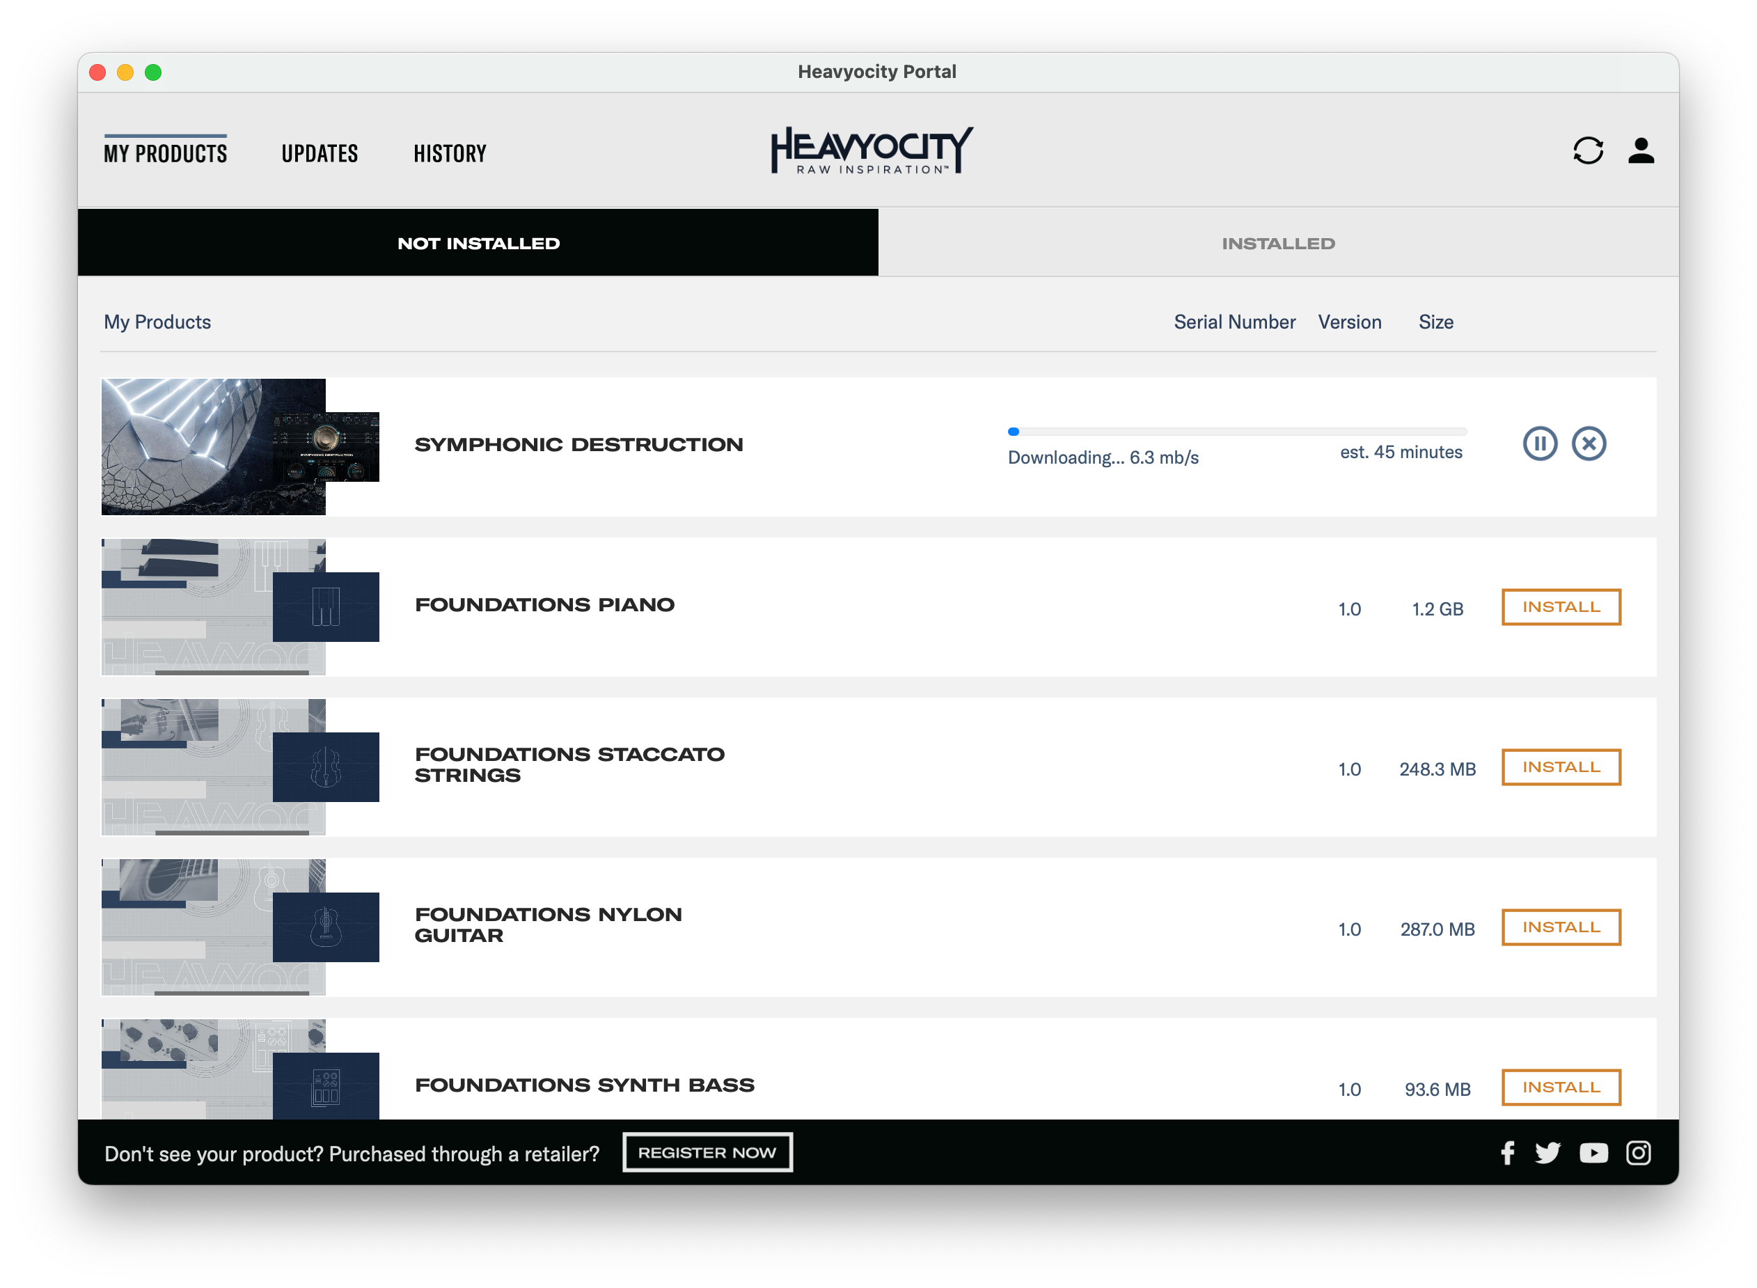Open Heavyocity YouTube channel icon
Screen dimensions: 1757x1288
click(x=1593, y=1153)
